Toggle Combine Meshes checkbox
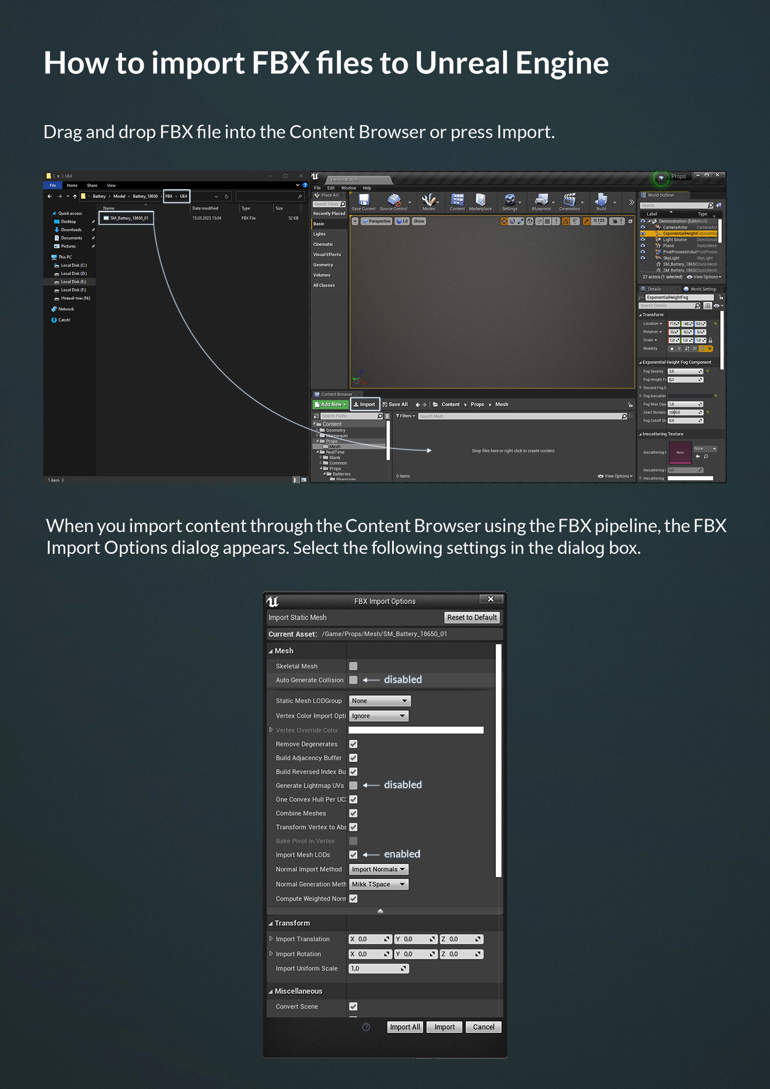 point(353,813)
